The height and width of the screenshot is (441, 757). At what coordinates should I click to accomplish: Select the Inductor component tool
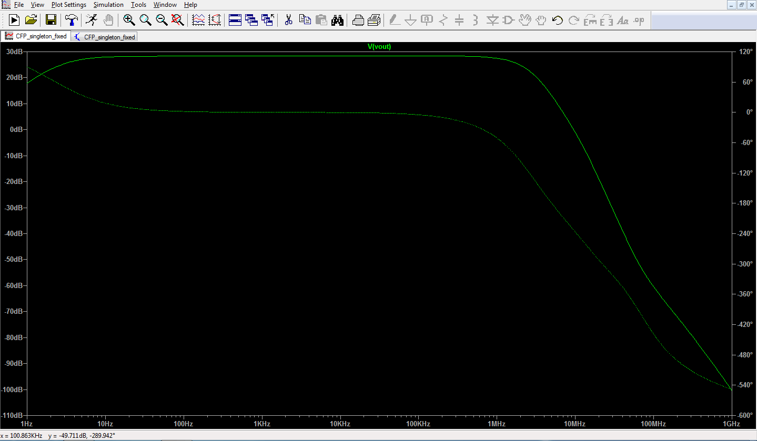(476, 20)
